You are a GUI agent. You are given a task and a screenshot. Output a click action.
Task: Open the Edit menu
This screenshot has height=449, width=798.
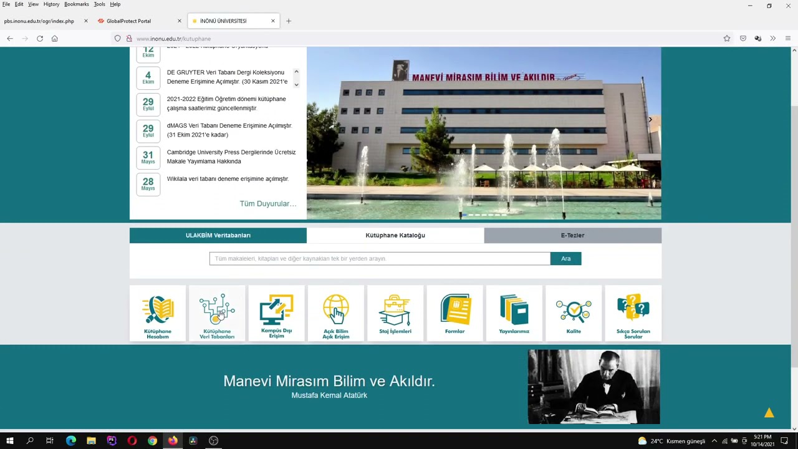point(19,4)
